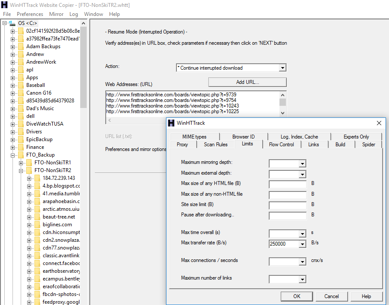Switch to the Spider tab
The width and height of the screenshot is (389, 305).
368,145
